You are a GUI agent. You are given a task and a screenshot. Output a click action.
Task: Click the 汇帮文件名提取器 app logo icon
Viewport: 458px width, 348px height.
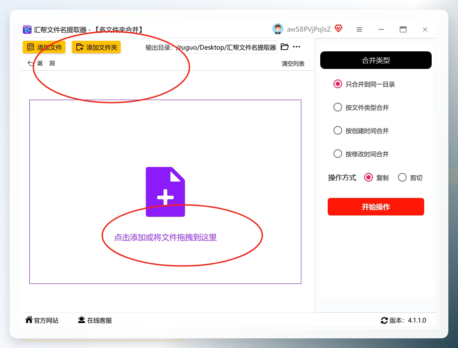click(x=27, y=29)
